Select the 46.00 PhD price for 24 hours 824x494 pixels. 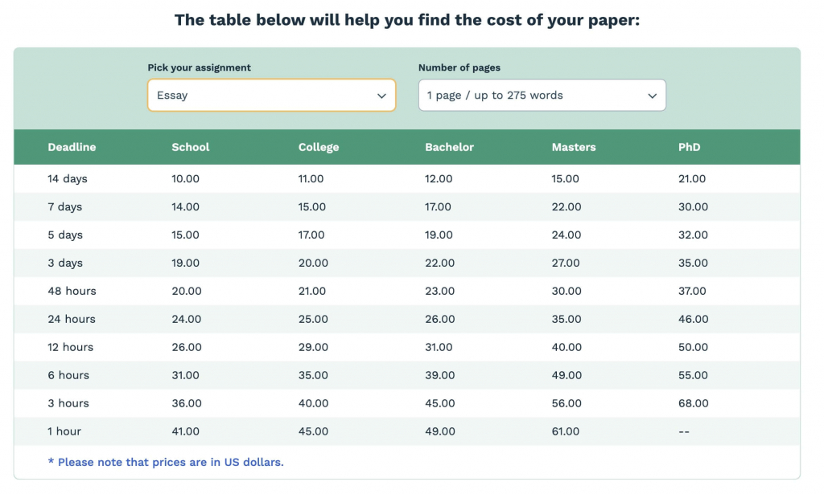(x=693, y=319)
